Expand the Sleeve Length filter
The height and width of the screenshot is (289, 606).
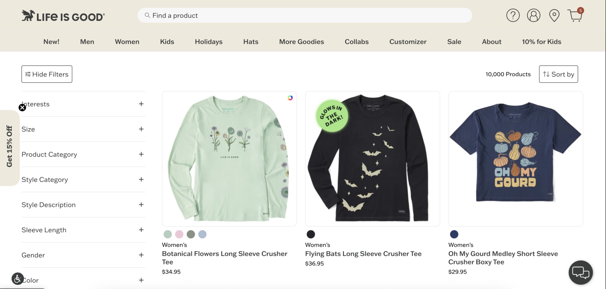[141, 230]
